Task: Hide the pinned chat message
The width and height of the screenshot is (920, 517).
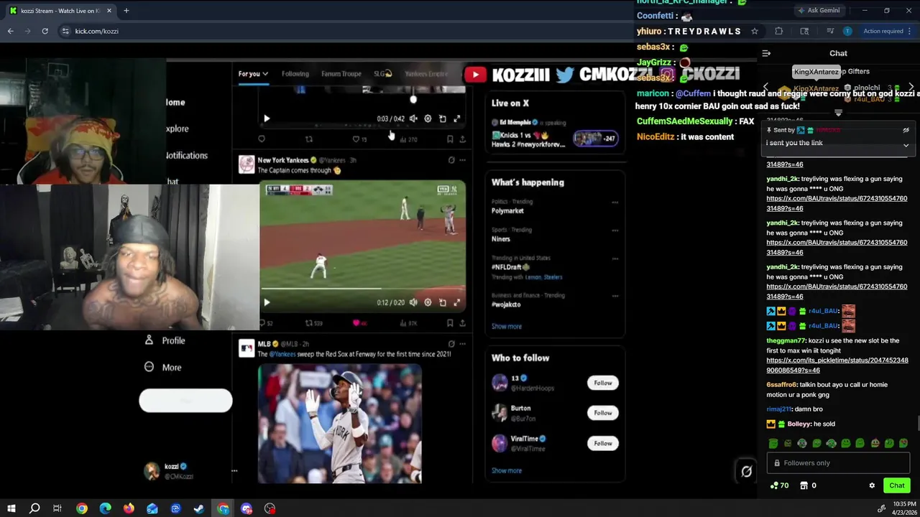Action: (x=906, y=130)
